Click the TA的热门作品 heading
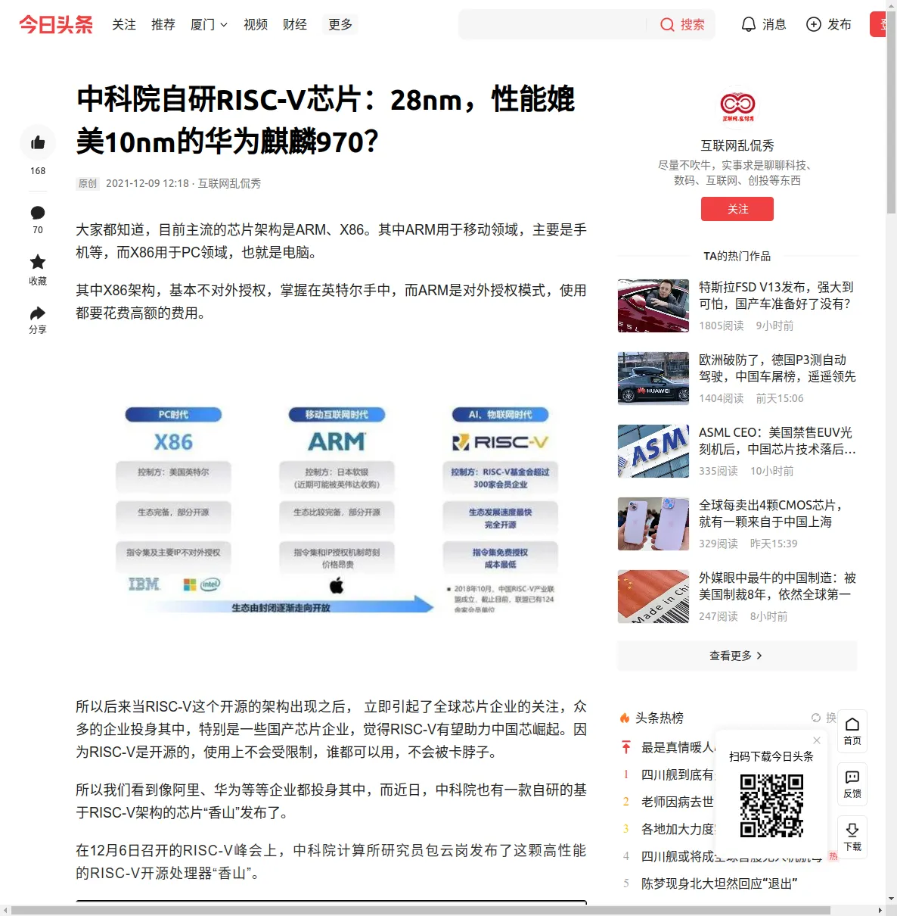The width and height of the screenshot is (897, 916). tap(737, 256)
